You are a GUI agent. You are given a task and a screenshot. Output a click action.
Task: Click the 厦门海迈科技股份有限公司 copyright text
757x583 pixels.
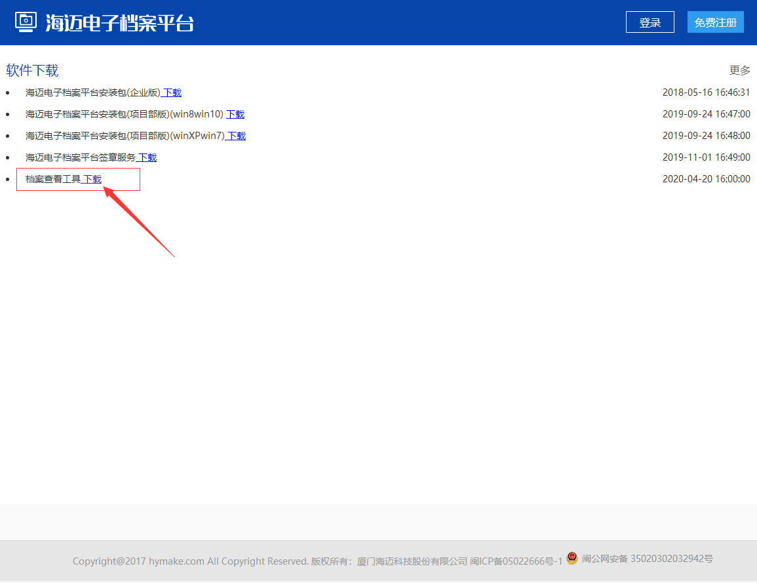pyautogui.click(x=412, y=561)
